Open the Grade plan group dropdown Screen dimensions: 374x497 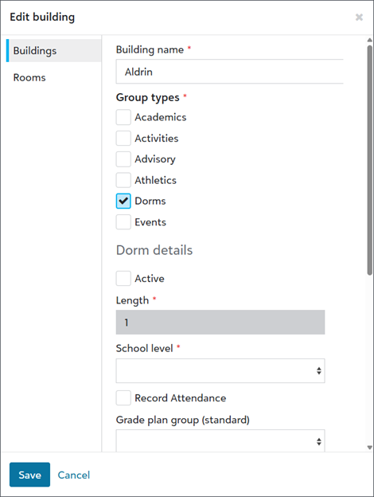click(220, 441)
